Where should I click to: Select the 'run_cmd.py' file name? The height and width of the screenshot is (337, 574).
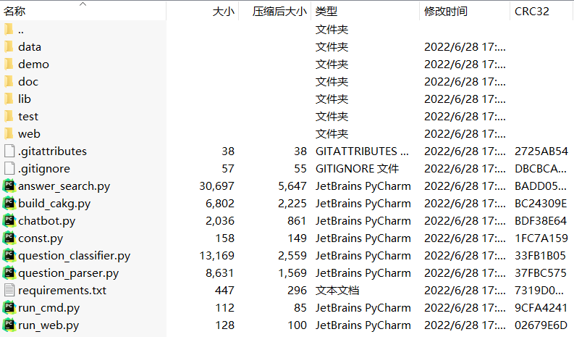(48, 308)
